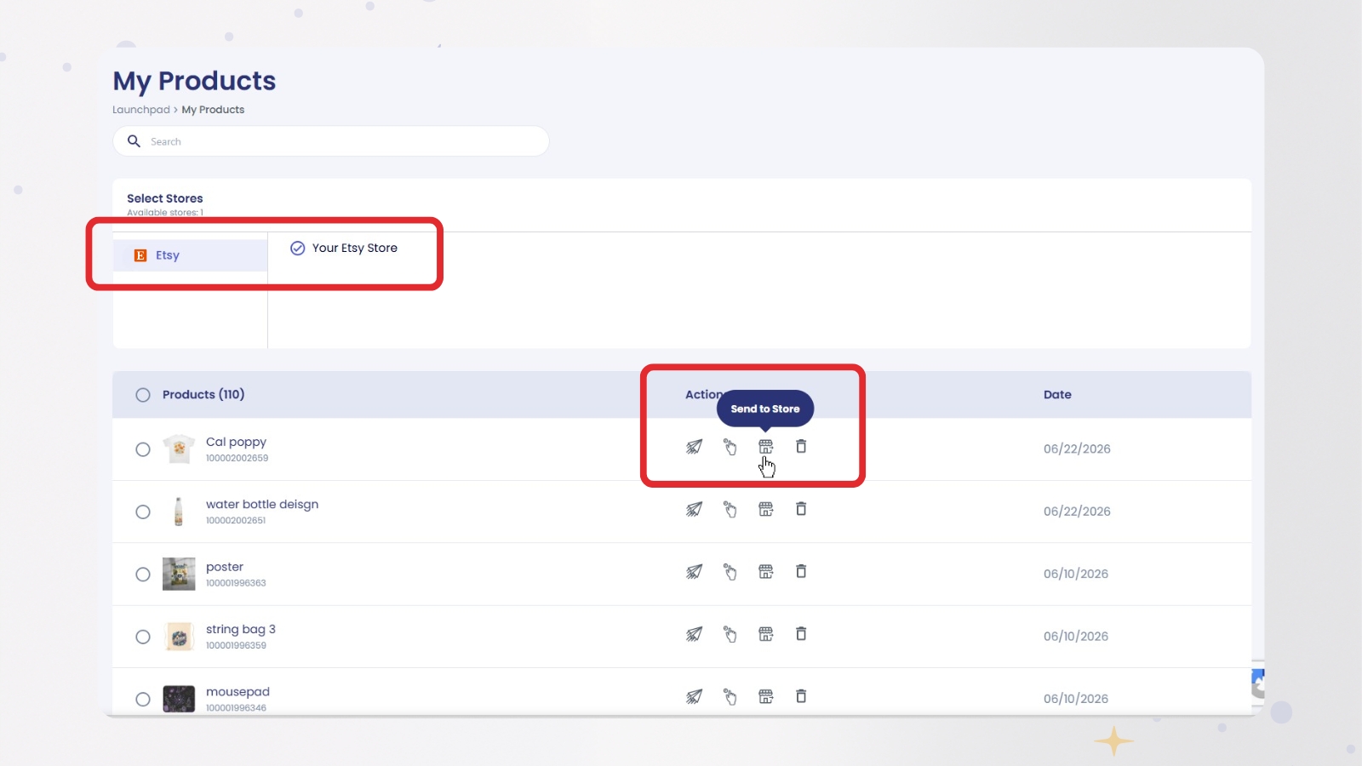The width and height of the screenshot is (1362, 766).
Task: Click the hand pointer icon in mousepad row
Action: (730, 697)
